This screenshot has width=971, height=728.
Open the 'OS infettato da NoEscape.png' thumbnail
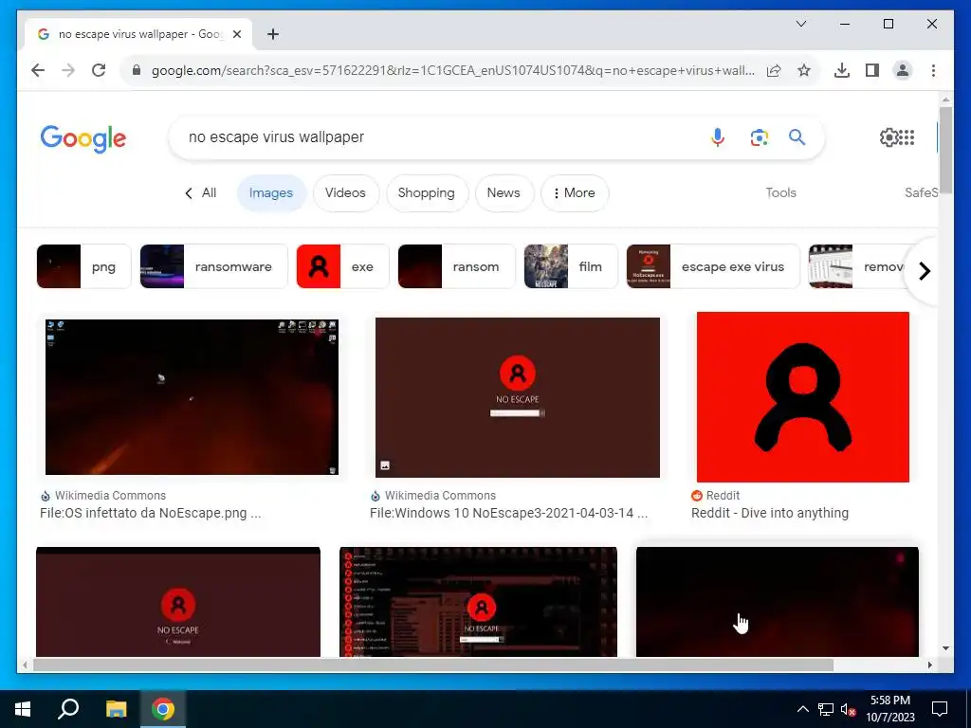click(192, 397)
